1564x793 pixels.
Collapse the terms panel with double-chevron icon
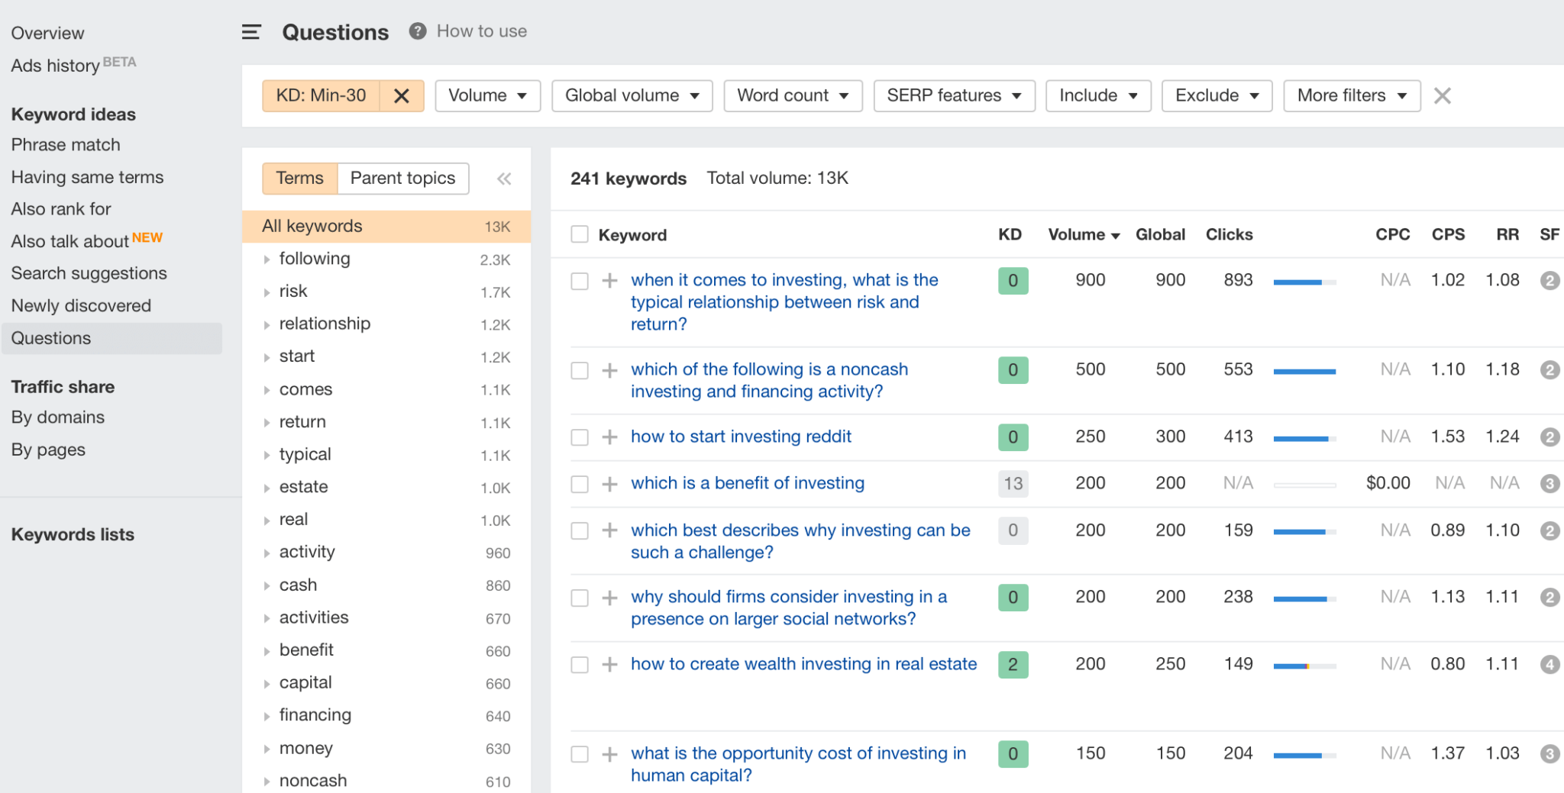[x=504, y=179]
